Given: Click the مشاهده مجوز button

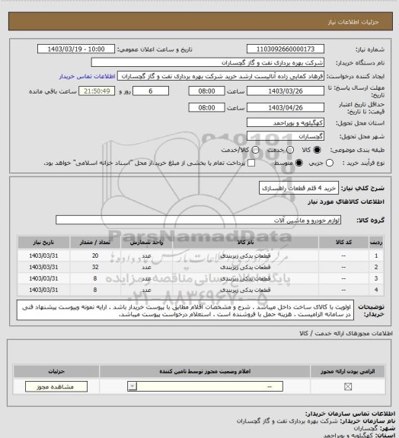Looking at the screenshot, I should [x=56, y=386].
